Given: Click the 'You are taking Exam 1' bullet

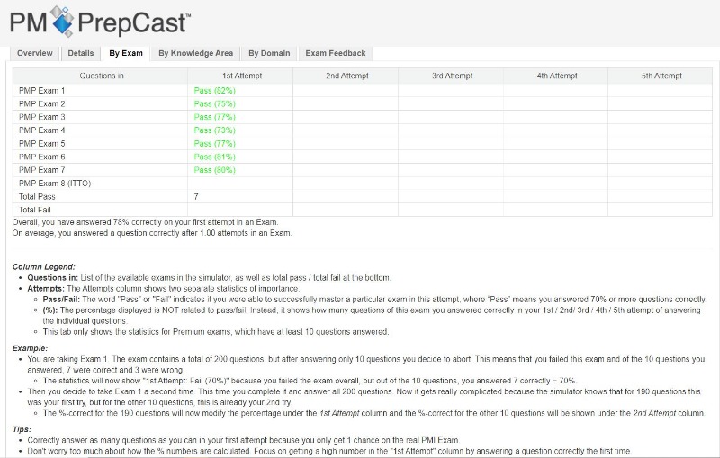Looking at the screenshot, I should (366, 364).
